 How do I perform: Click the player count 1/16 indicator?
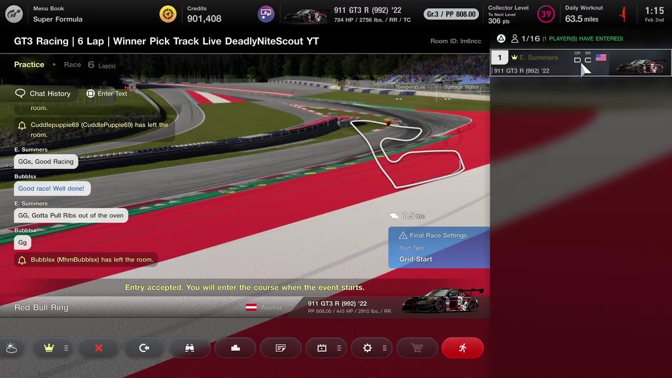coord(526,38)
